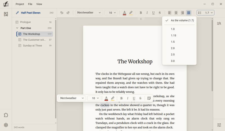This screenshot has height=131, width=225.
Task: Choose 1.5 line spacing
Action: pos(179,42)
